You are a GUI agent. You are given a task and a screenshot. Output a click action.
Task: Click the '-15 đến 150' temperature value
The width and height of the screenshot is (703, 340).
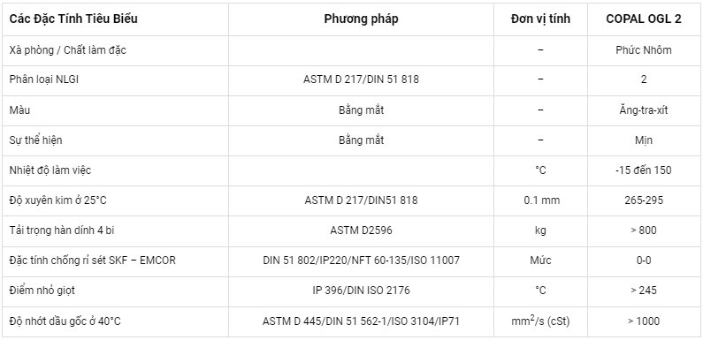tap(644, 170)
